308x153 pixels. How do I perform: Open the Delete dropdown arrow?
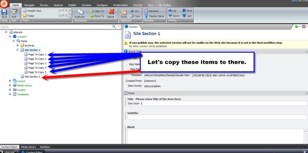(116, 17)
